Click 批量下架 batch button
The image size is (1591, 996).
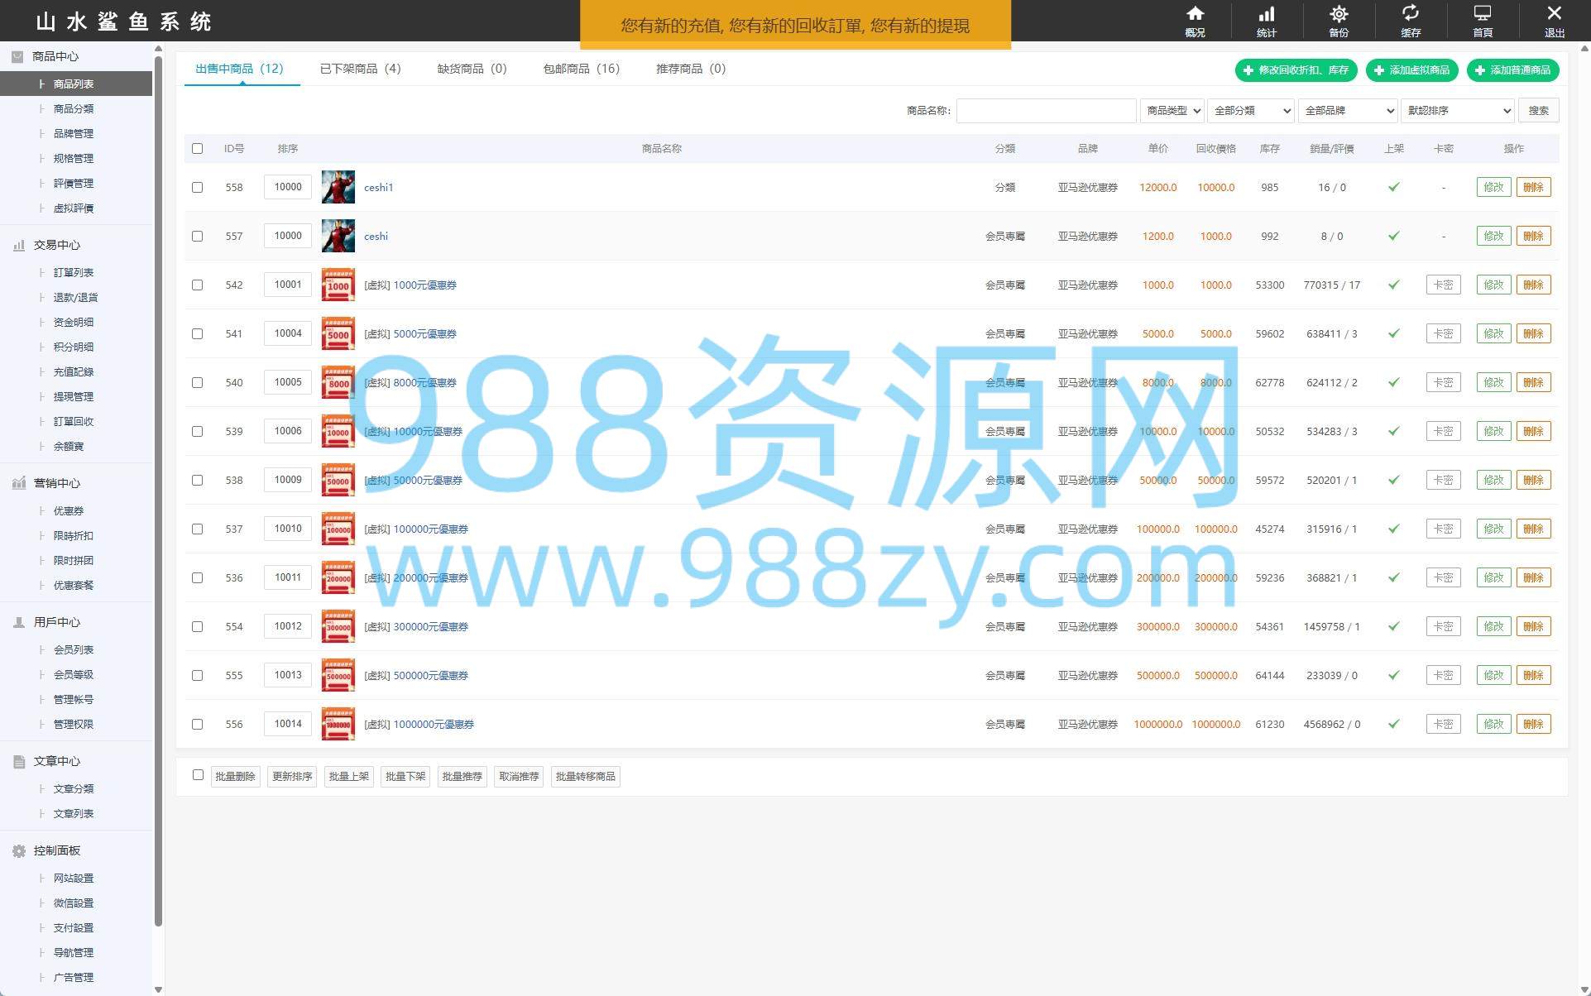click(x=405, y=777)
